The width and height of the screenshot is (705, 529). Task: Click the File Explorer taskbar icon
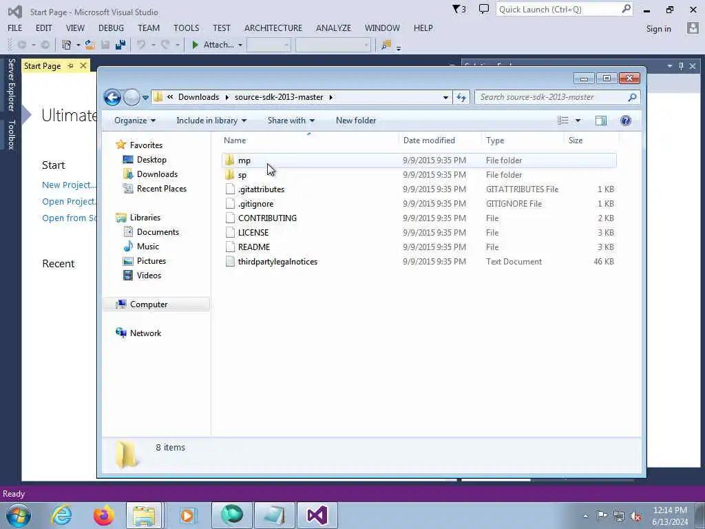[144, 515]
